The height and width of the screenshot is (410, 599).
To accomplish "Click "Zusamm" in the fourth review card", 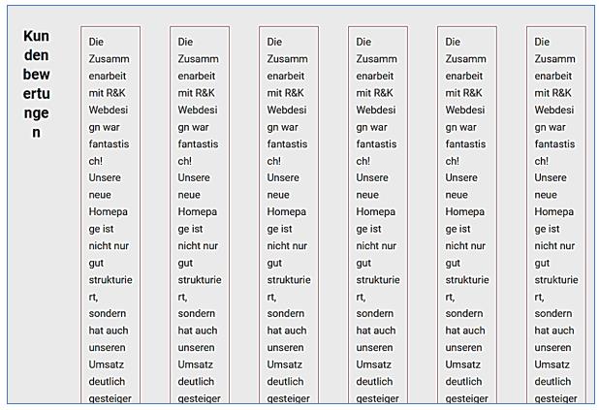I will pyautogui.click(x=377, y=59).
